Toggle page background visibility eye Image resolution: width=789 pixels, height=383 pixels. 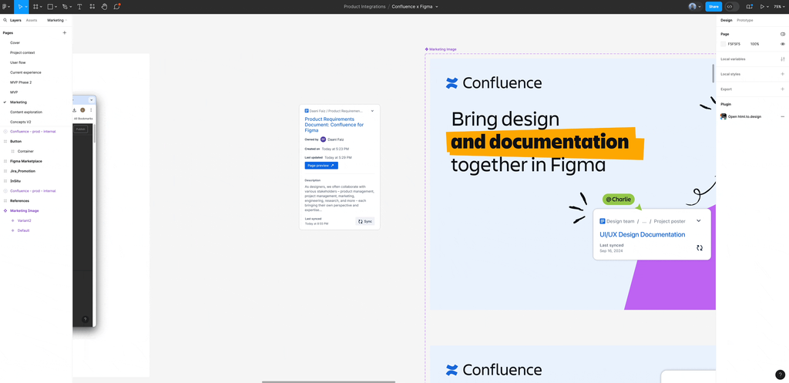pos(783,44)
